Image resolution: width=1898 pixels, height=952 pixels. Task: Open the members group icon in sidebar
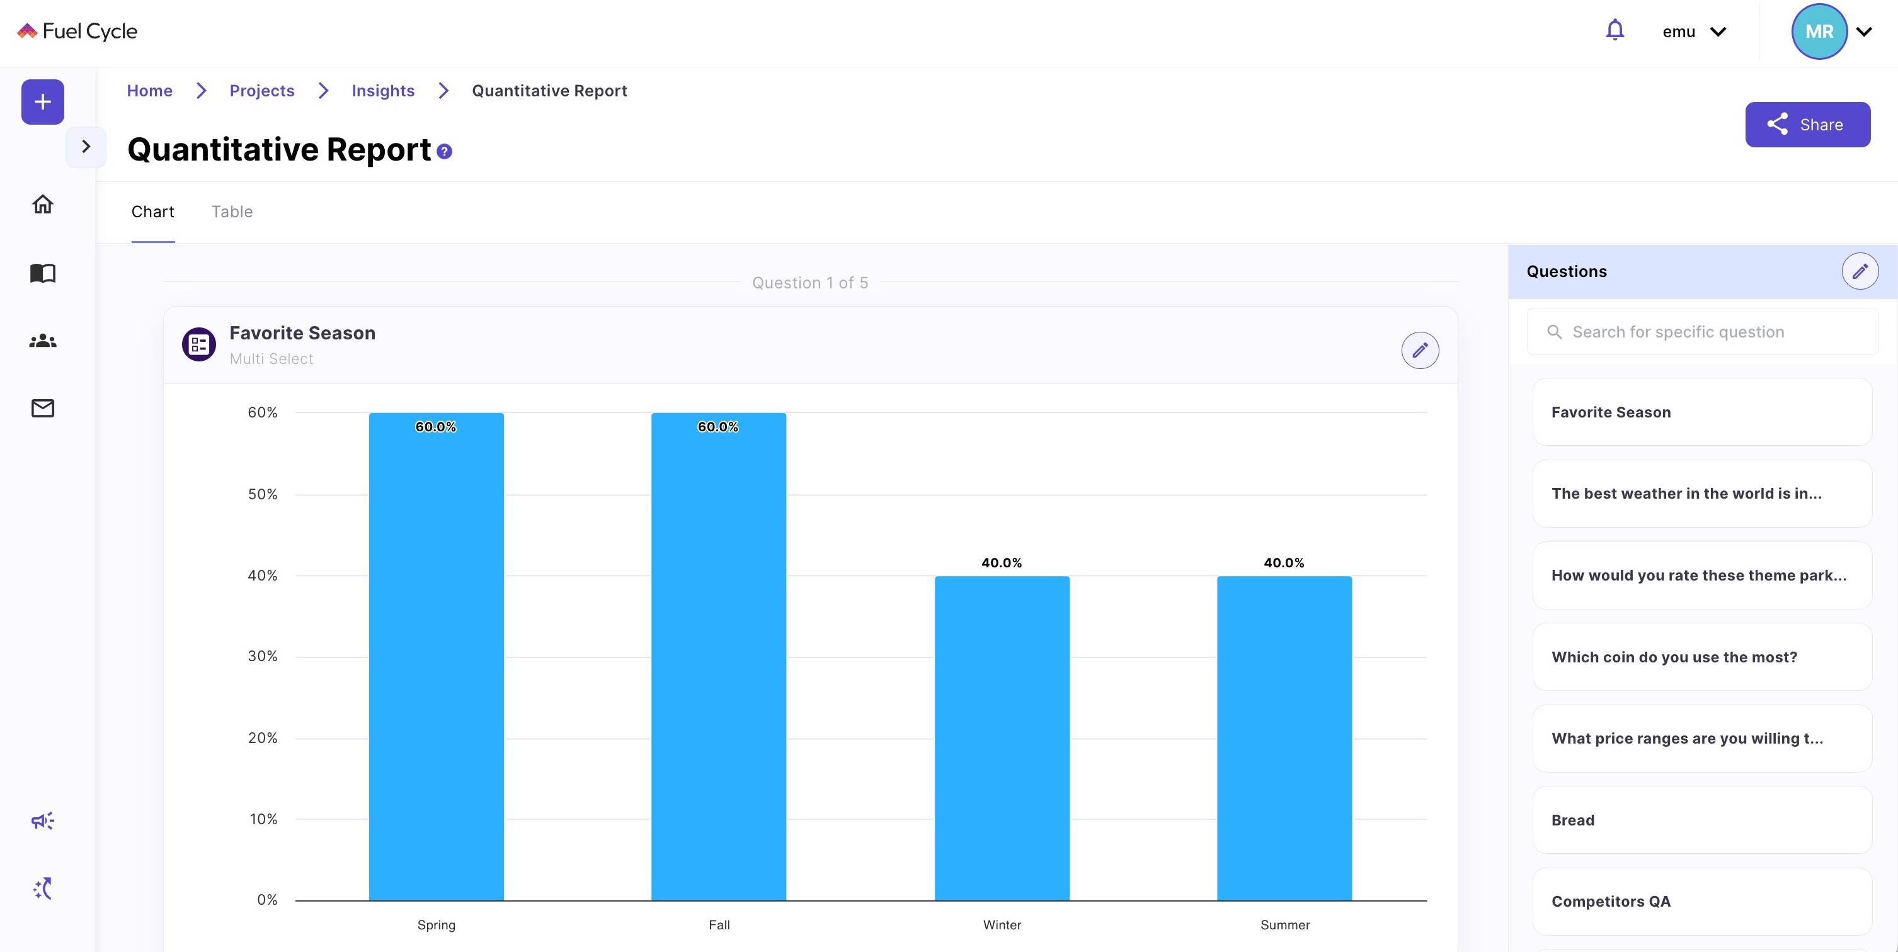tap(43, 341)
